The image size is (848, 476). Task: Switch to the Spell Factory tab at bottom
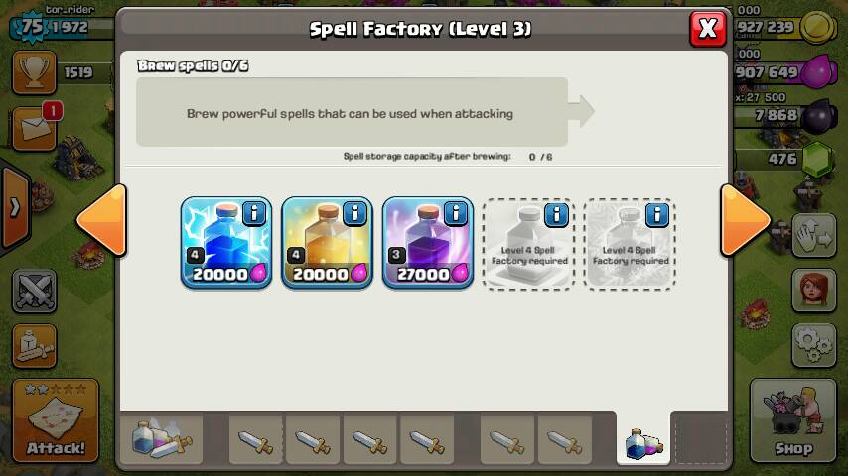643,441
